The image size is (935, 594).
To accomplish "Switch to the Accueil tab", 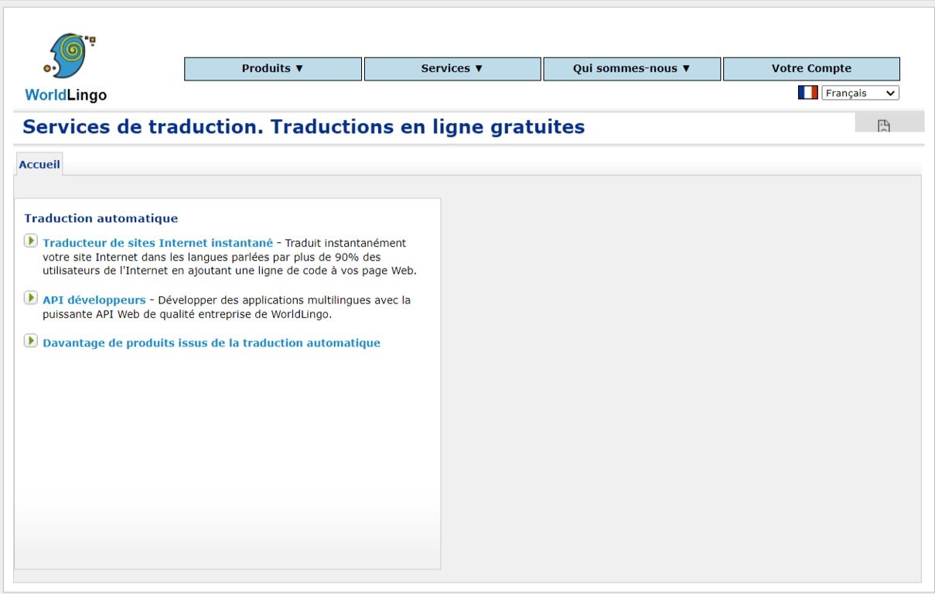I will (x=39, y=164).
